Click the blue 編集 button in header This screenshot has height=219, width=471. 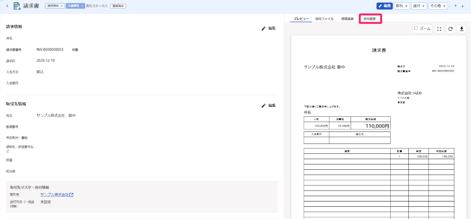(384, 6)
